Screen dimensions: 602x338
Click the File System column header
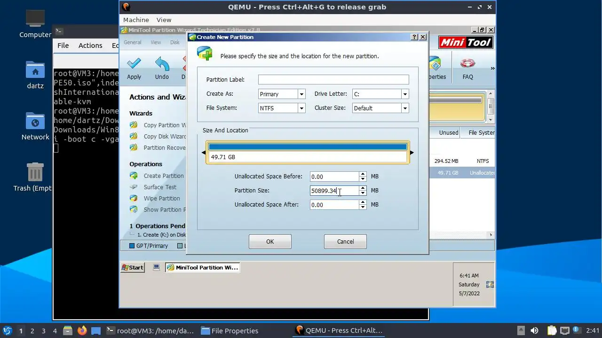479,133
